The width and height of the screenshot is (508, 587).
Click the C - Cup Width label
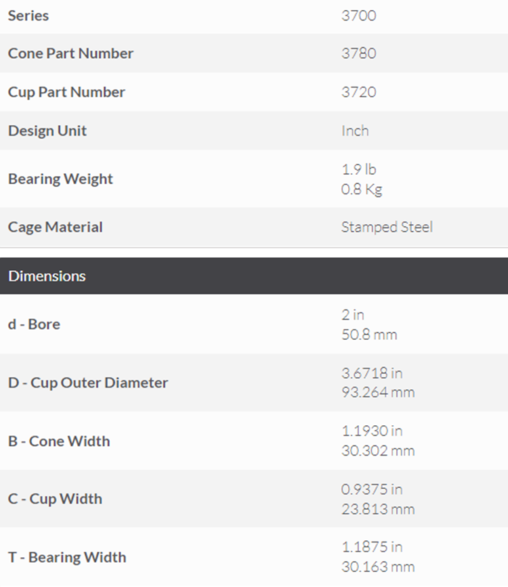[55, 499]
